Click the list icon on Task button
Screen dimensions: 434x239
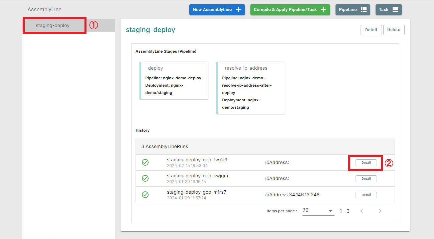click(395, 10)
